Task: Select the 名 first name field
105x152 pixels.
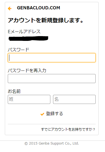Action: tap(74, 99)
